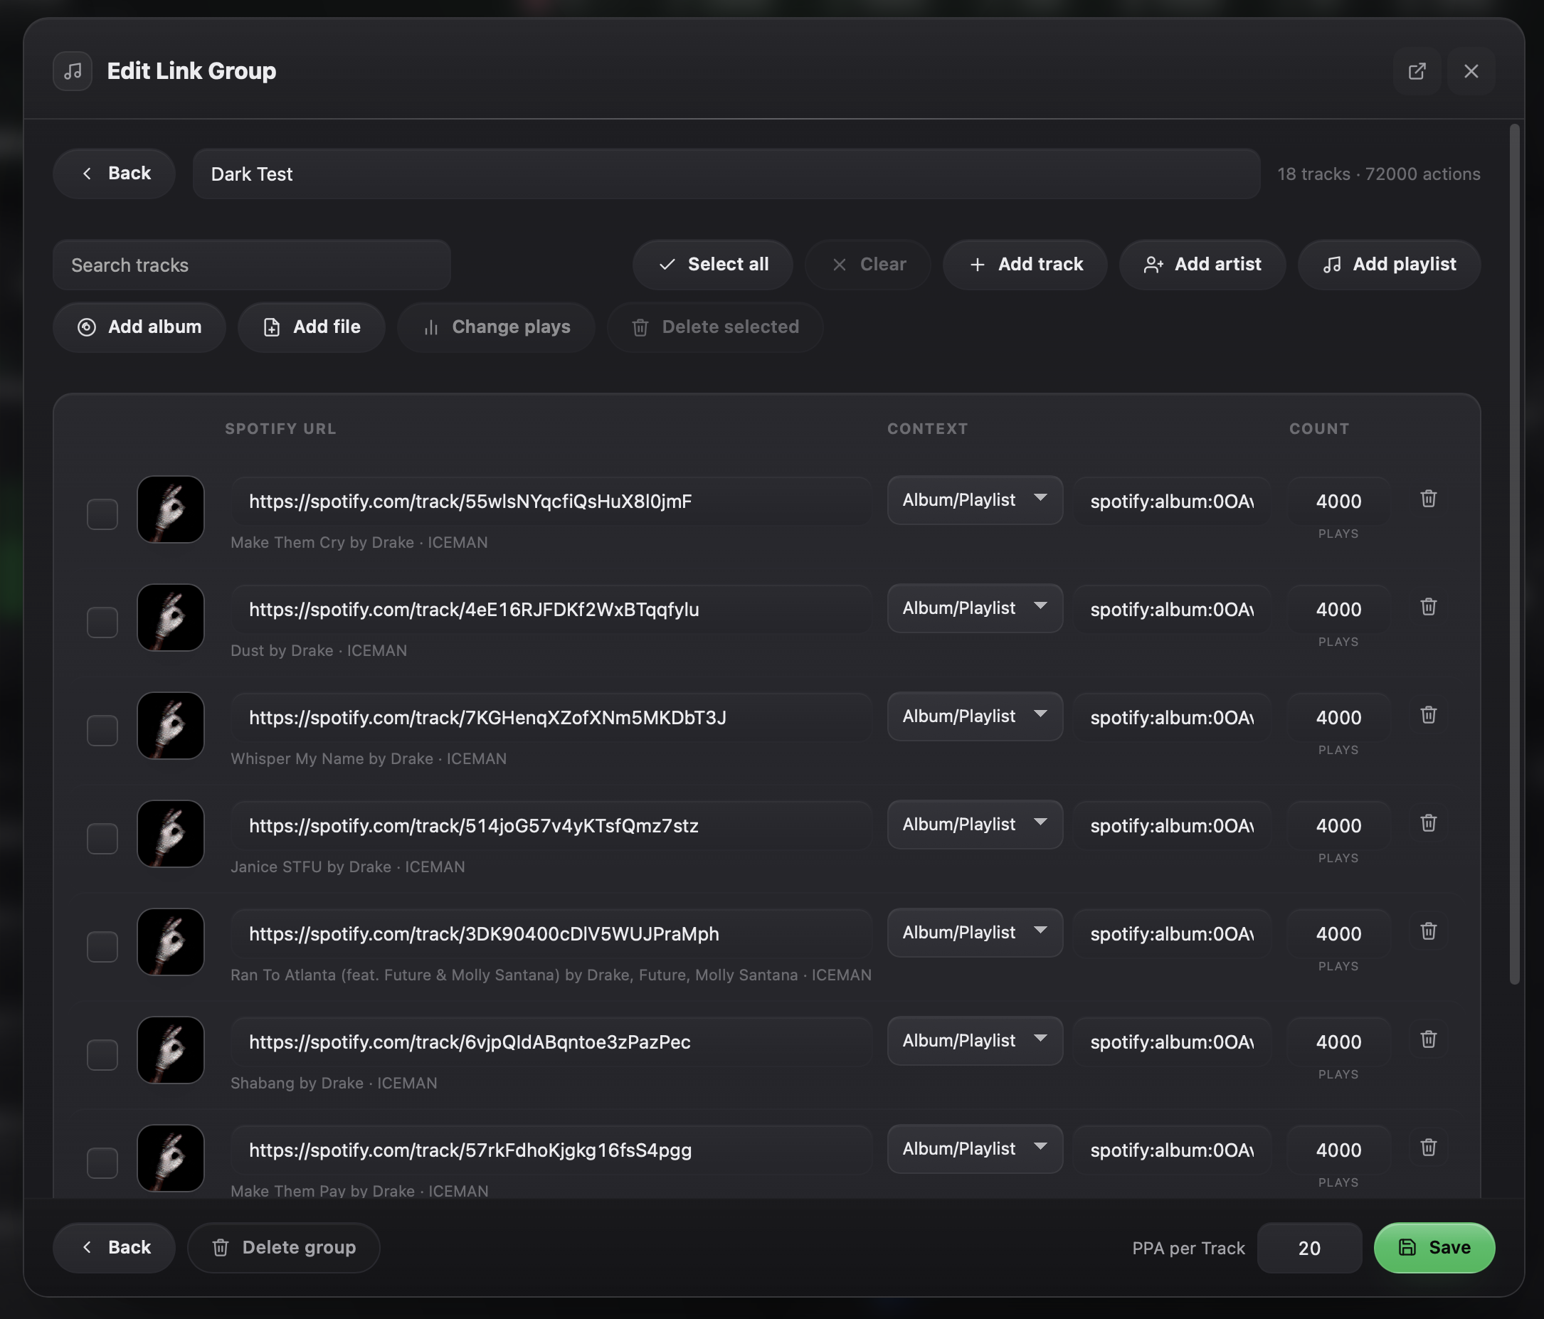Edit the spotify:album context field for Shabang
This screenshot has width=1544, height=1319.
[1172, 1041]
